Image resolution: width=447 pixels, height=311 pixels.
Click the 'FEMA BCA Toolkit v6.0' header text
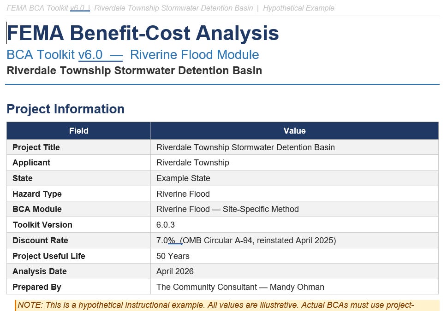[x=46, y=8]
